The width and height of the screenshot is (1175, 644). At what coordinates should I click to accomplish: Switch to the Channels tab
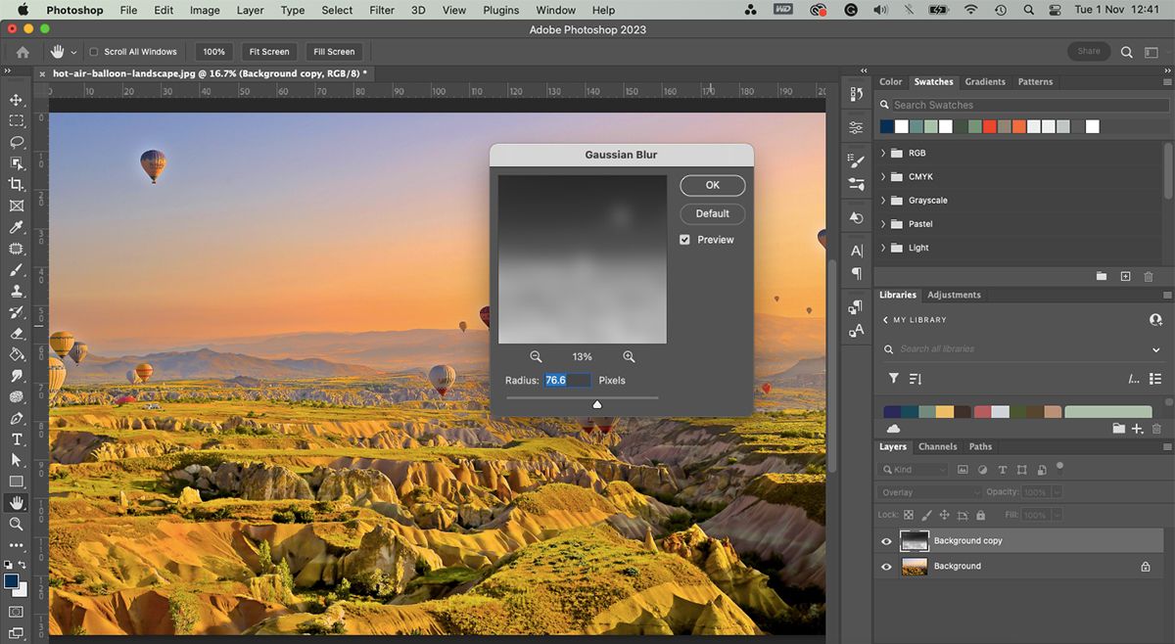938,446
